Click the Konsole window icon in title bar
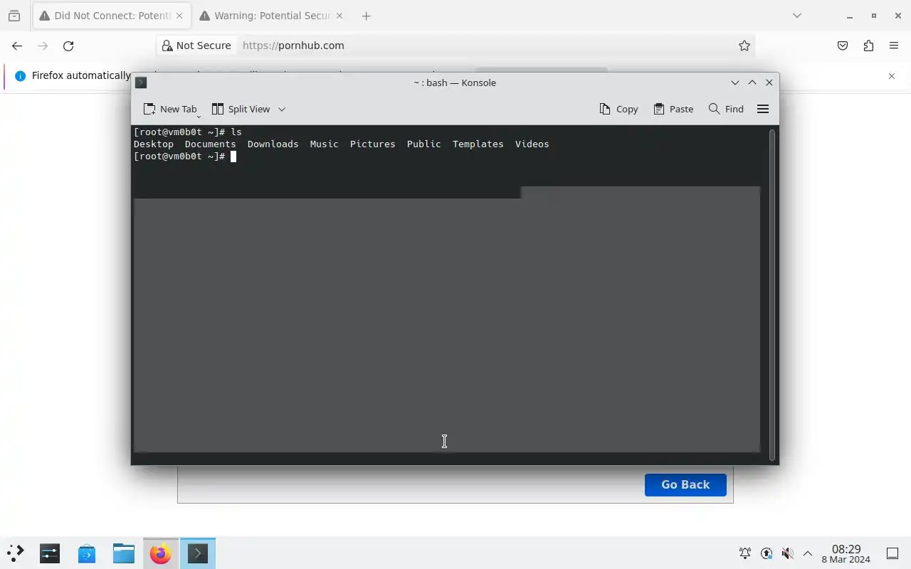Viewport: 911px width, 569px height. click(141, 83)
